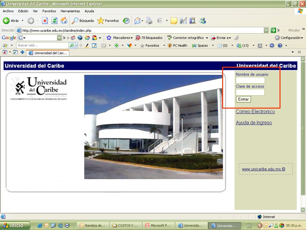306x230 pixels.
Task: Click the Universidad del Caribe logo
Action: pyautogui.click(x=39, y=88)
